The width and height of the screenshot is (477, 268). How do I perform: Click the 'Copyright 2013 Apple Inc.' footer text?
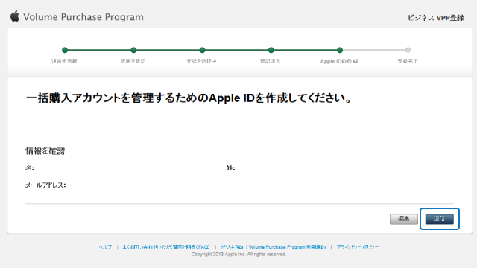tap(238, 255)
